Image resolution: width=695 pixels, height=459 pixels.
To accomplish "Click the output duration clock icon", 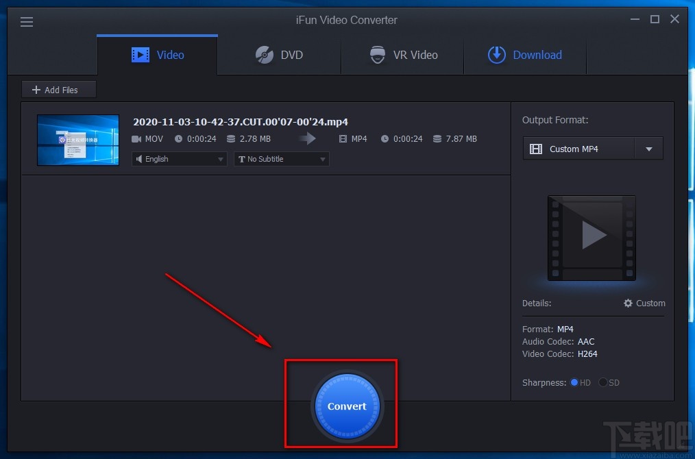I will point(385,138).
